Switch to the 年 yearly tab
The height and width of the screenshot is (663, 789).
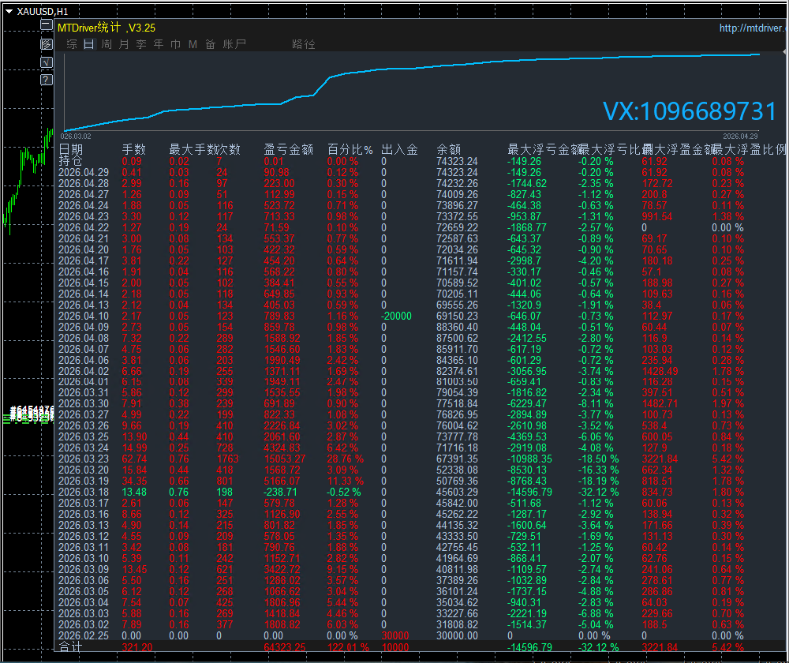click(x=159, y=44)
